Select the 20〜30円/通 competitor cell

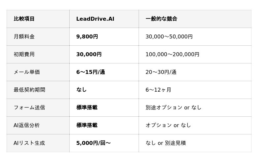pyautogui.click(x=161, y=72)
